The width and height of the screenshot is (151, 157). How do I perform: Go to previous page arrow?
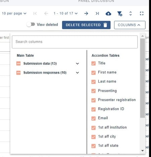point(46,14)
